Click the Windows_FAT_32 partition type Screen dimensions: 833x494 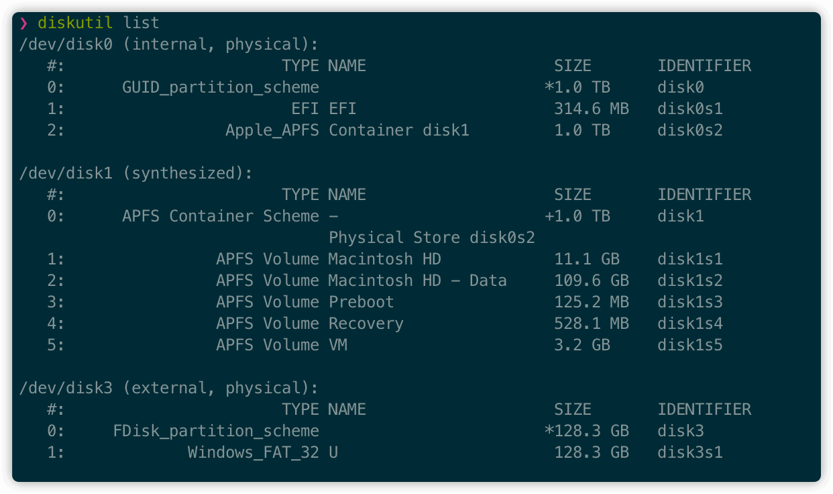[x=253, y=452]
